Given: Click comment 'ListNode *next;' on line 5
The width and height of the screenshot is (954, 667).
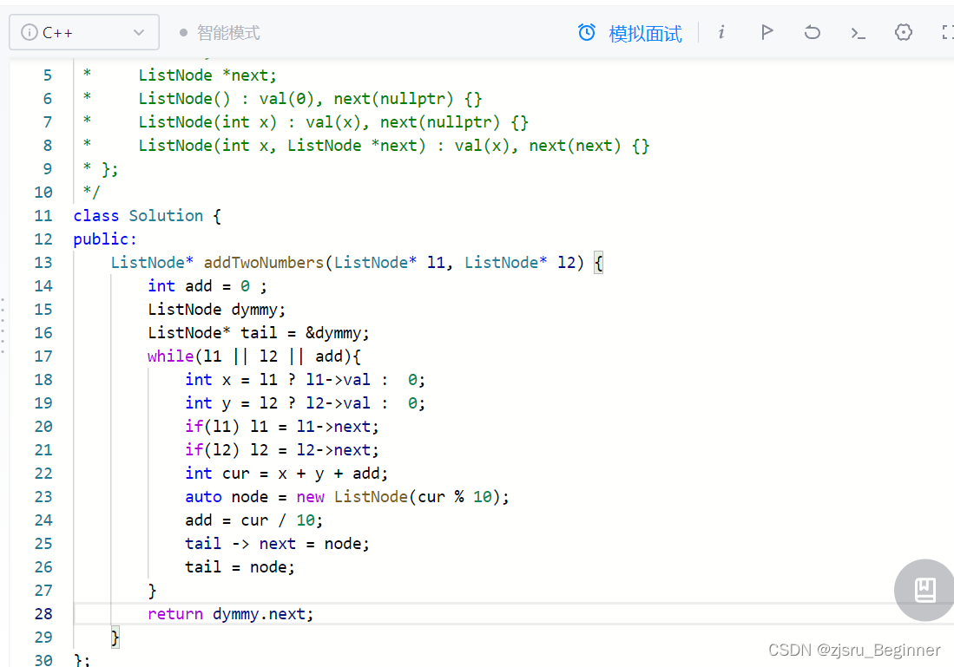Looking at the screenshot, I should (207, 75).
